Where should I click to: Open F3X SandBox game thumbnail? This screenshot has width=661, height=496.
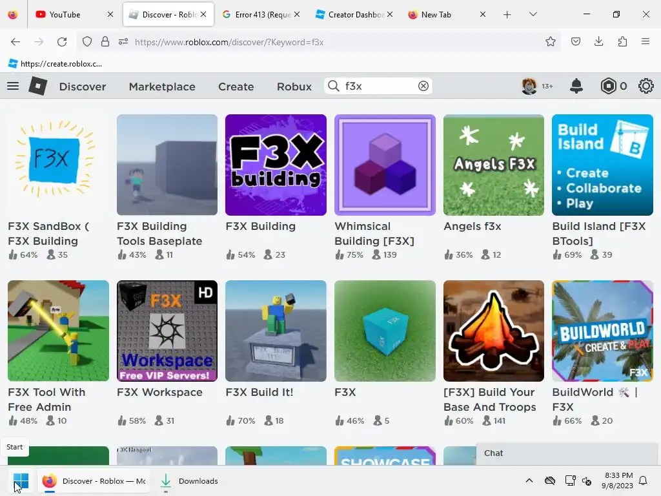(58, 165)
